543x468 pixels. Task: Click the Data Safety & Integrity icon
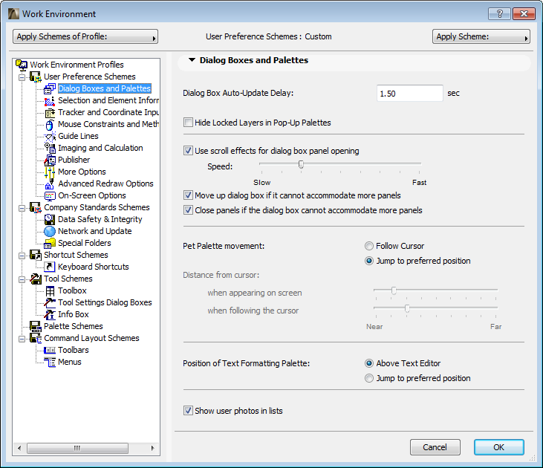[50, 219]
